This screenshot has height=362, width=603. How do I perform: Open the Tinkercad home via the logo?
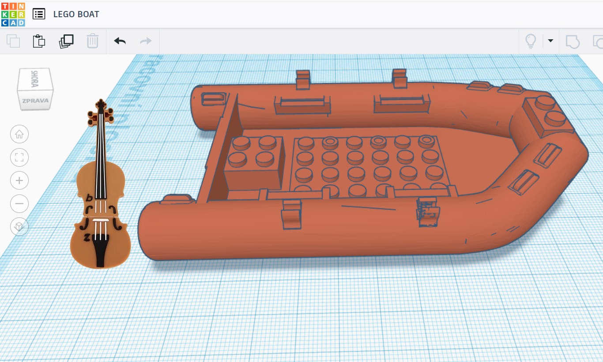(x=13, y=14)
